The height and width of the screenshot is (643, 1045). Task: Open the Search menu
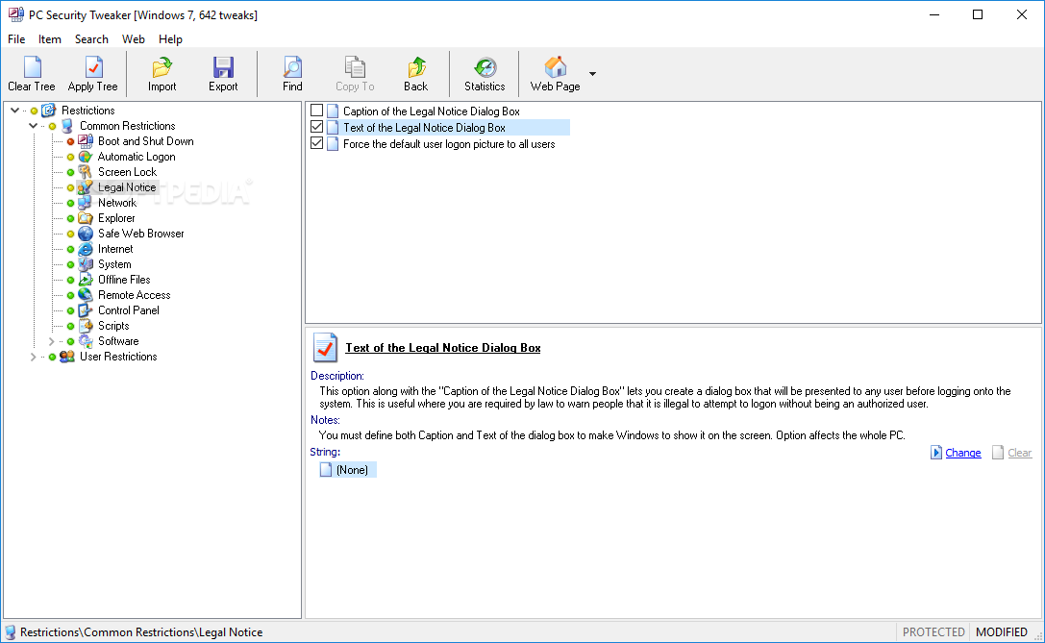tap(91, 39)
